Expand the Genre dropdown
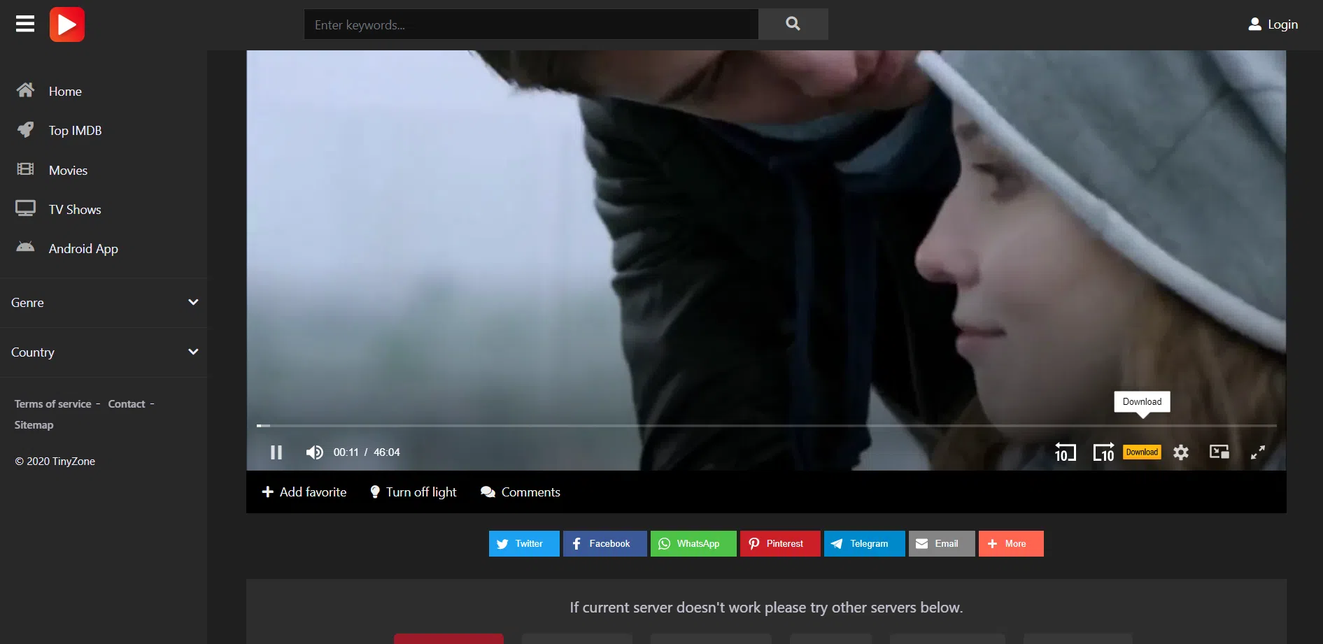Viewport: 1323px width, 644px height. coord(104,303)
